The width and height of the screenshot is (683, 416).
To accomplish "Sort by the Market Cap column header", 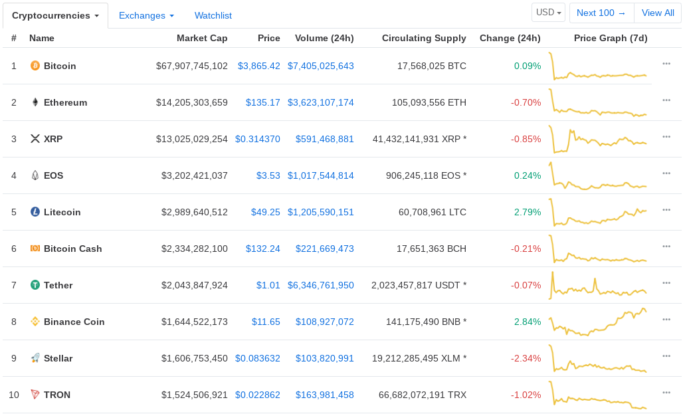I will (202, 39).
